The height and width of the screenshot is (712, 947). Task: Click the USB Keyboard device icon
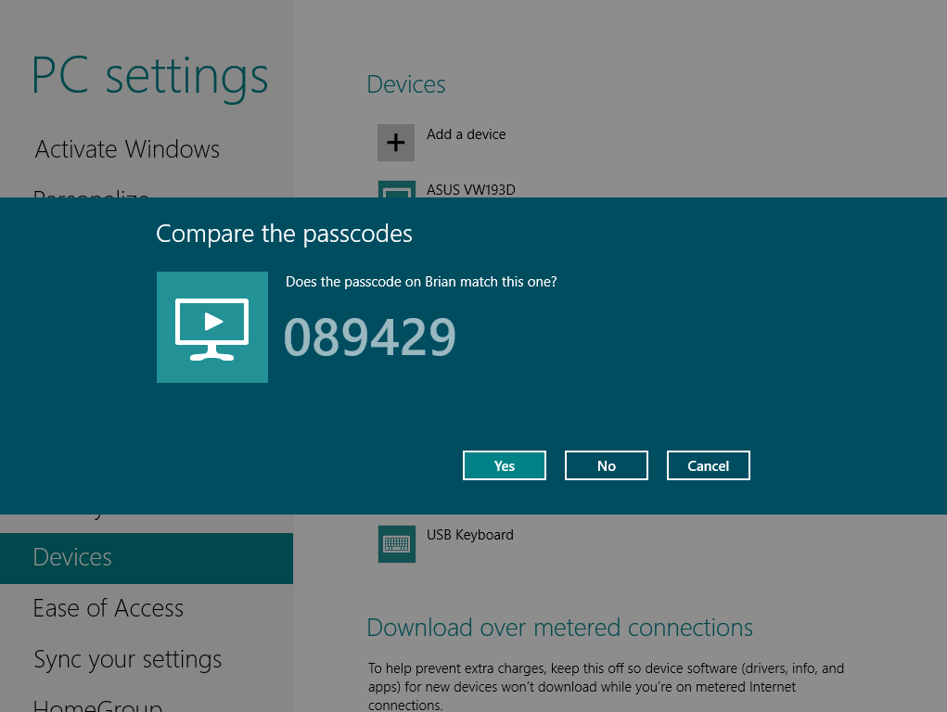(396, 543)
